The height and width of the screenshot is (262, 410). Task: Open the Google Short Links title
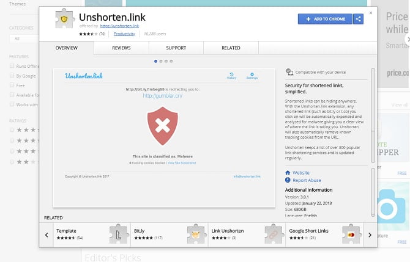(x=308, y=231)
